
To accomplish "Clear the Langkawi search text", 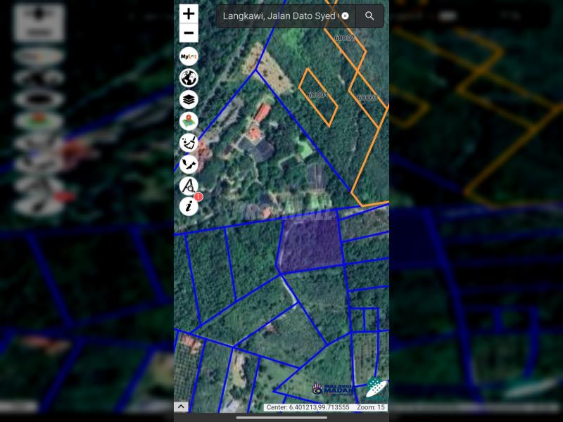I will [x=345, y=15].
